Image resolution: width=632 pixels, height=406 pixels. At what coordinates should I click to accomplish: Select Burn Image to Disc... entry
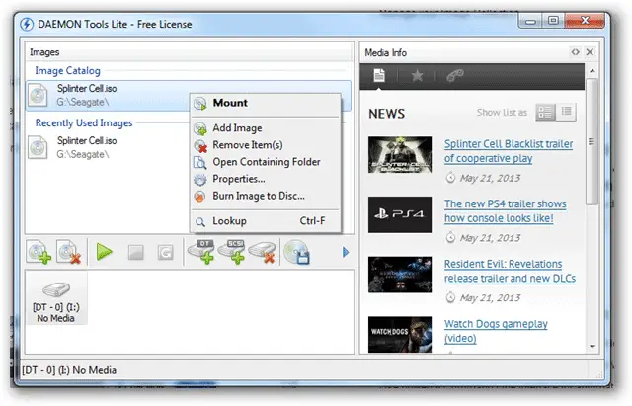tap(266, 196)
